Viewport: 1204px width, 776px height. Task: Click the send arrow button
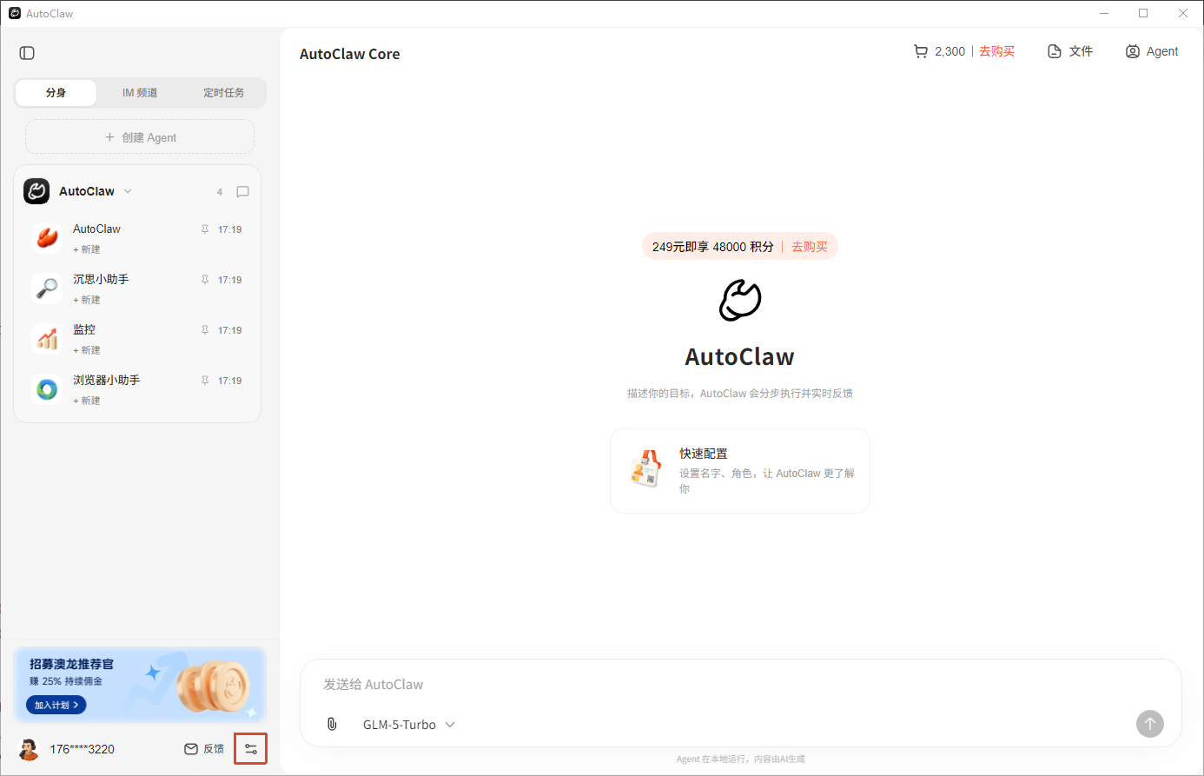tap(1149, 724)
